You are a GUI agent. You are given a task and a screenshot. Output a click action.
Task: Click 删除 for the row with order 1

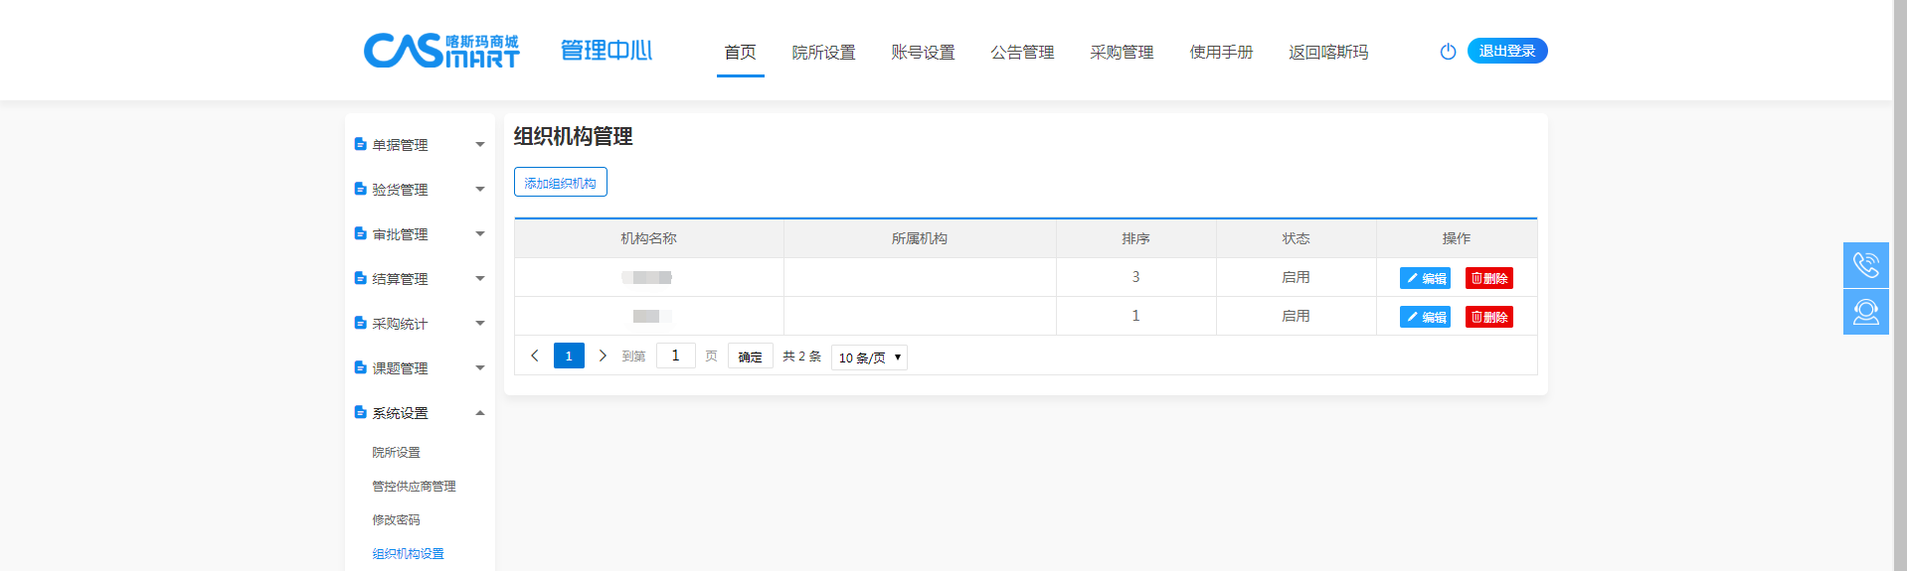tap(1488, 317)
